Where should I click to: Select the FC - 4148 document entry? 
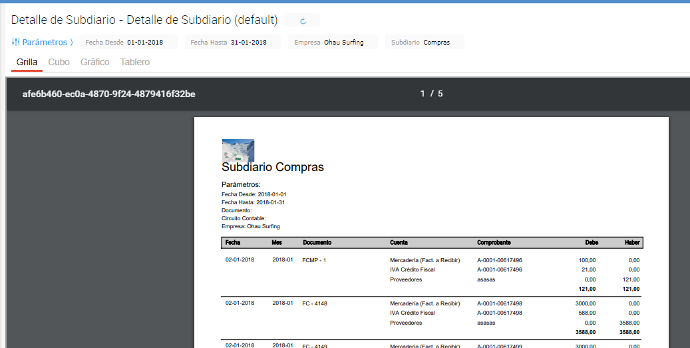click(315, 303)
